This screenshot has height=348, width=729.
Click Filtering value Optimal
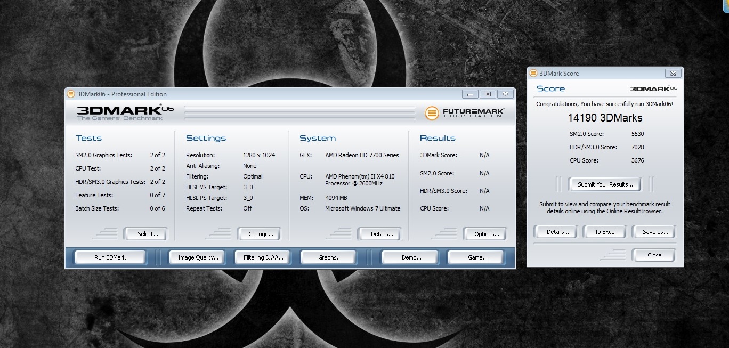point(253,176)
